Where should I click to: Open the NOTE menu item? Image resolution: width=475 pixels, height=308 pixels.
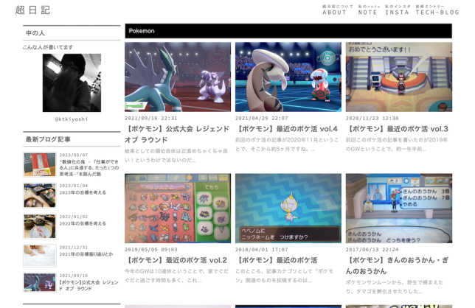click(367, 12)
